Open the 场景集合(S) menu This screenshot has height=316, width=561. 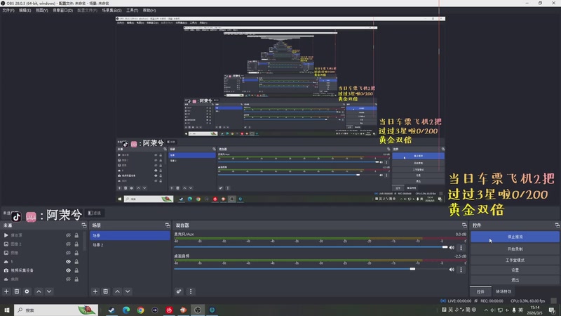(x=112, y=11)
